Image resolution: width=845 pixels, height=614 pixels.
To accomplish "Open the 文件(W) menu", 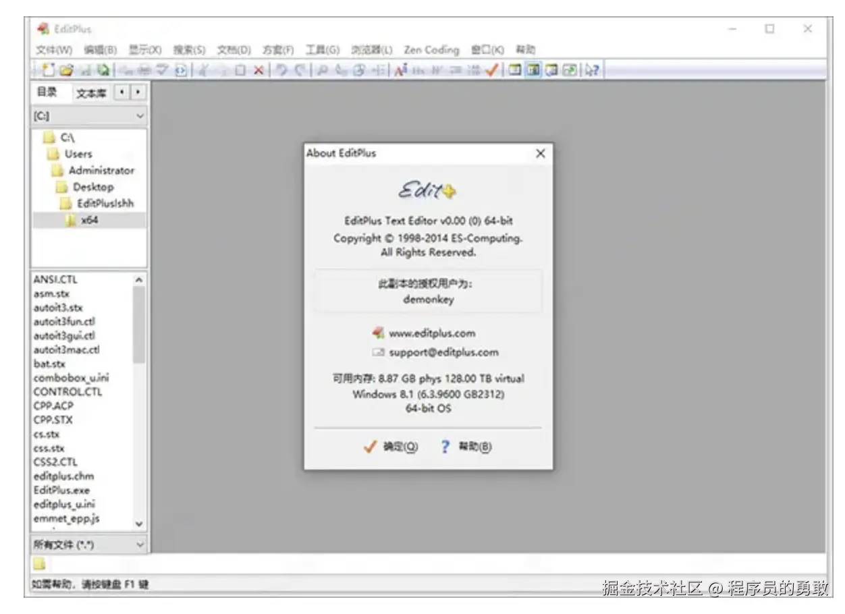I will [54, 50].
